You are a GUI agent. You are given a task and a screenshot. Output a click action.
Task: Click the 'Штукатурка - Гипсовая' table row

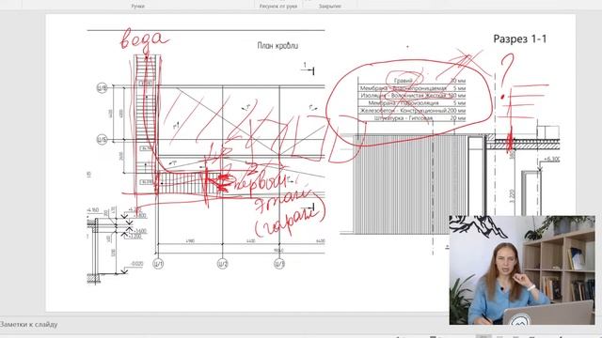pyautogui.click(x=412, y=118)
